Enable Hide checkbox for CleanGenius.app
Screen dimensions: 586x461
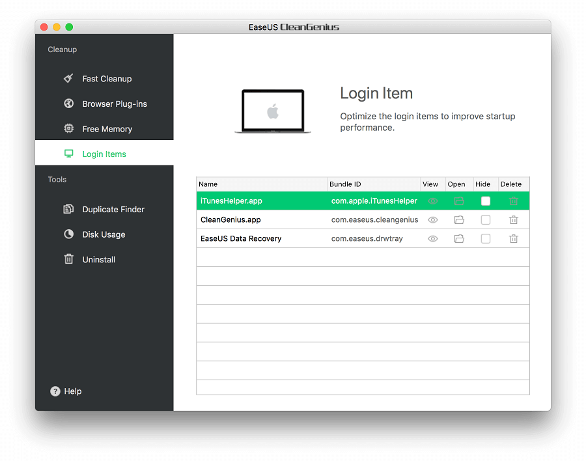coord(486,220)
